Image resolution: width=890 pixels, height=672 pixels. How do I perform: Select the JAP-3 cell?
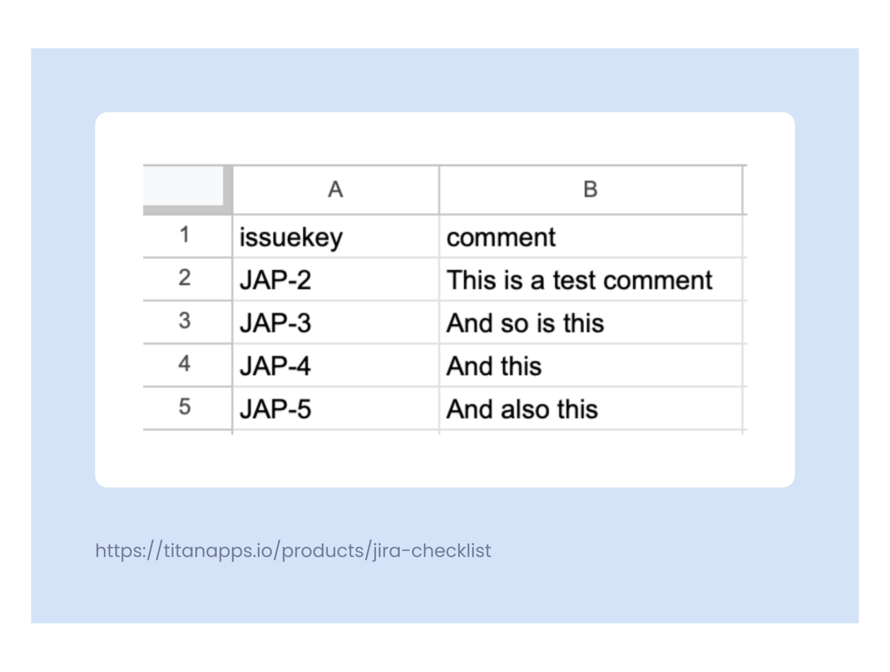point(335,322)
